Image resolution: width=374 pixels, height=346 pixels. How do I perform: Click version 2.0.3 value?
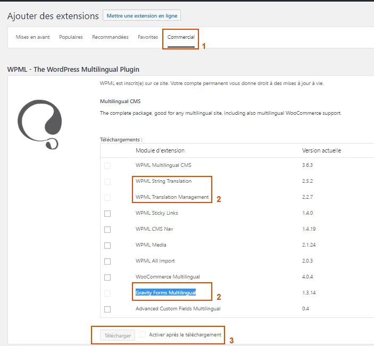307,260
